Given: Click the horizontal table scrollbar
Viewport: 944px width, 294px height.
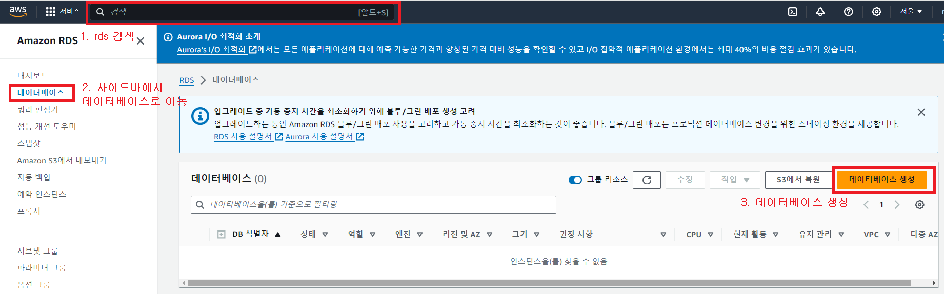Looking at the screenshot, I should 549,283.
